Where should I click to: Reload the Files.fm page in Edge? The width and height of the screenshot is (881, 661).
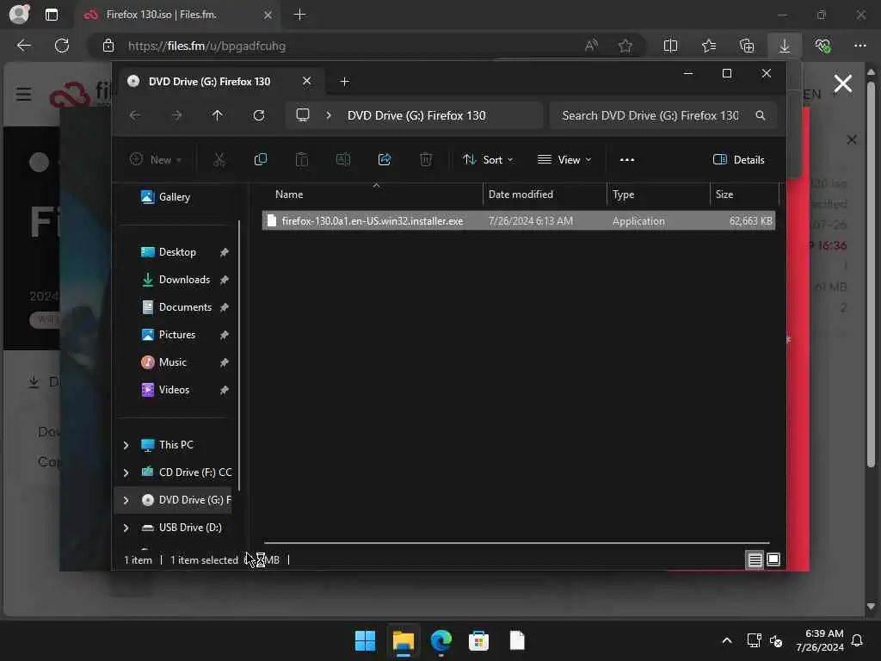click(x=62, y=46)
